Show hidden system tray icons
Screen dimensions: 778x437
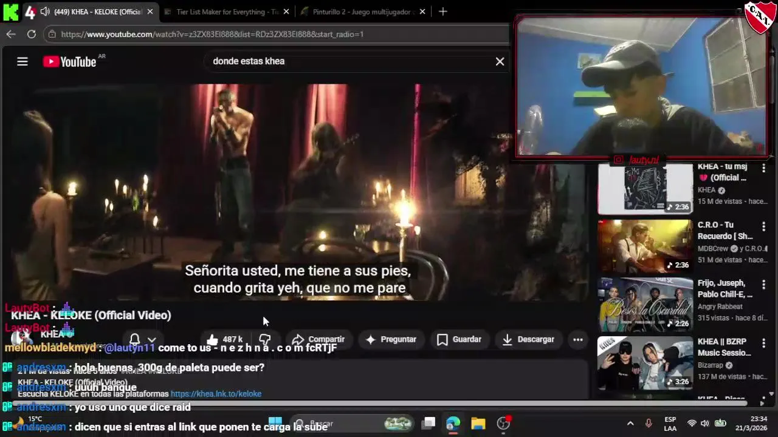tap(630, 423)
